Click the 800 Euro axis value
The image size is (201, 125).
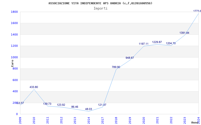(15, 68)
